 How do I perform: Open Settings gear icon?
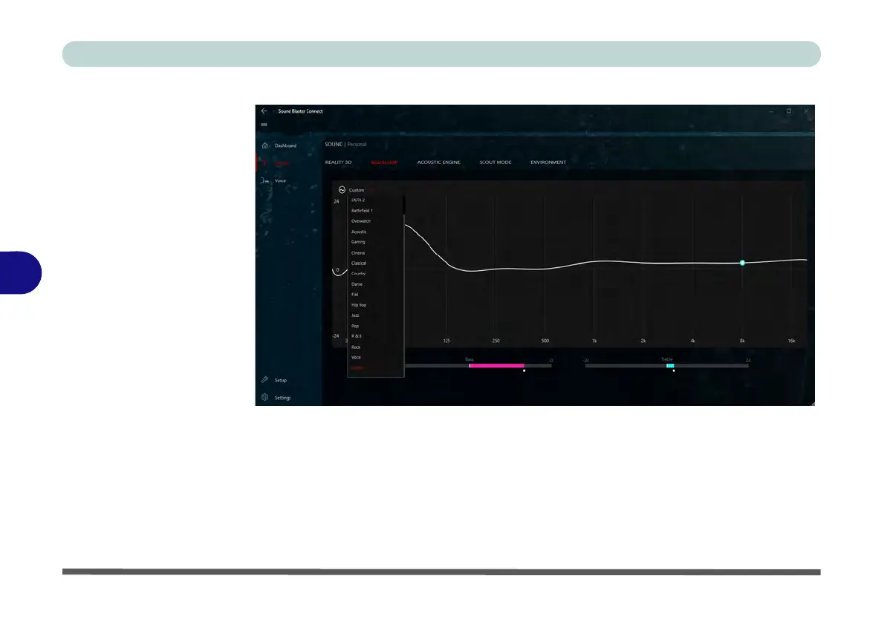click(x=265, y=397)
